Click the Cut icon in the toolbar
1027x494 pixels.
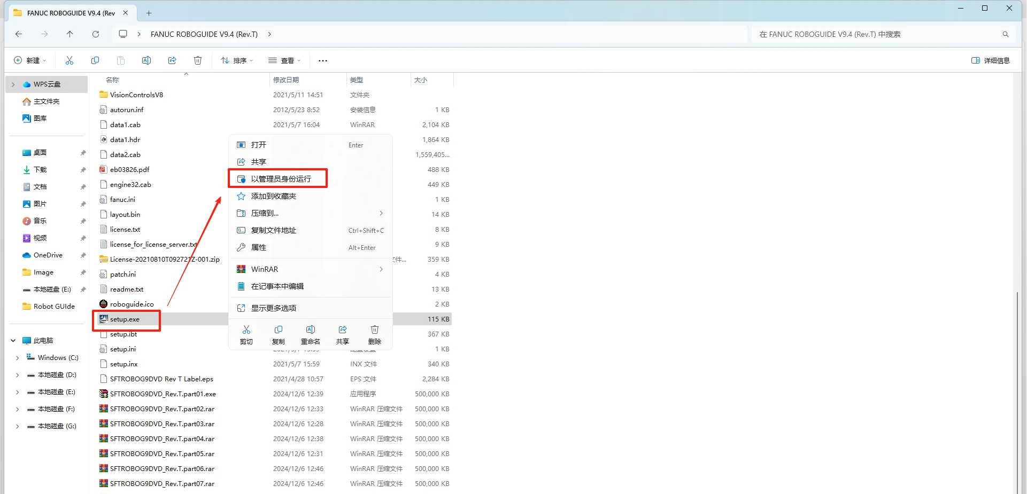click(70, 60)
